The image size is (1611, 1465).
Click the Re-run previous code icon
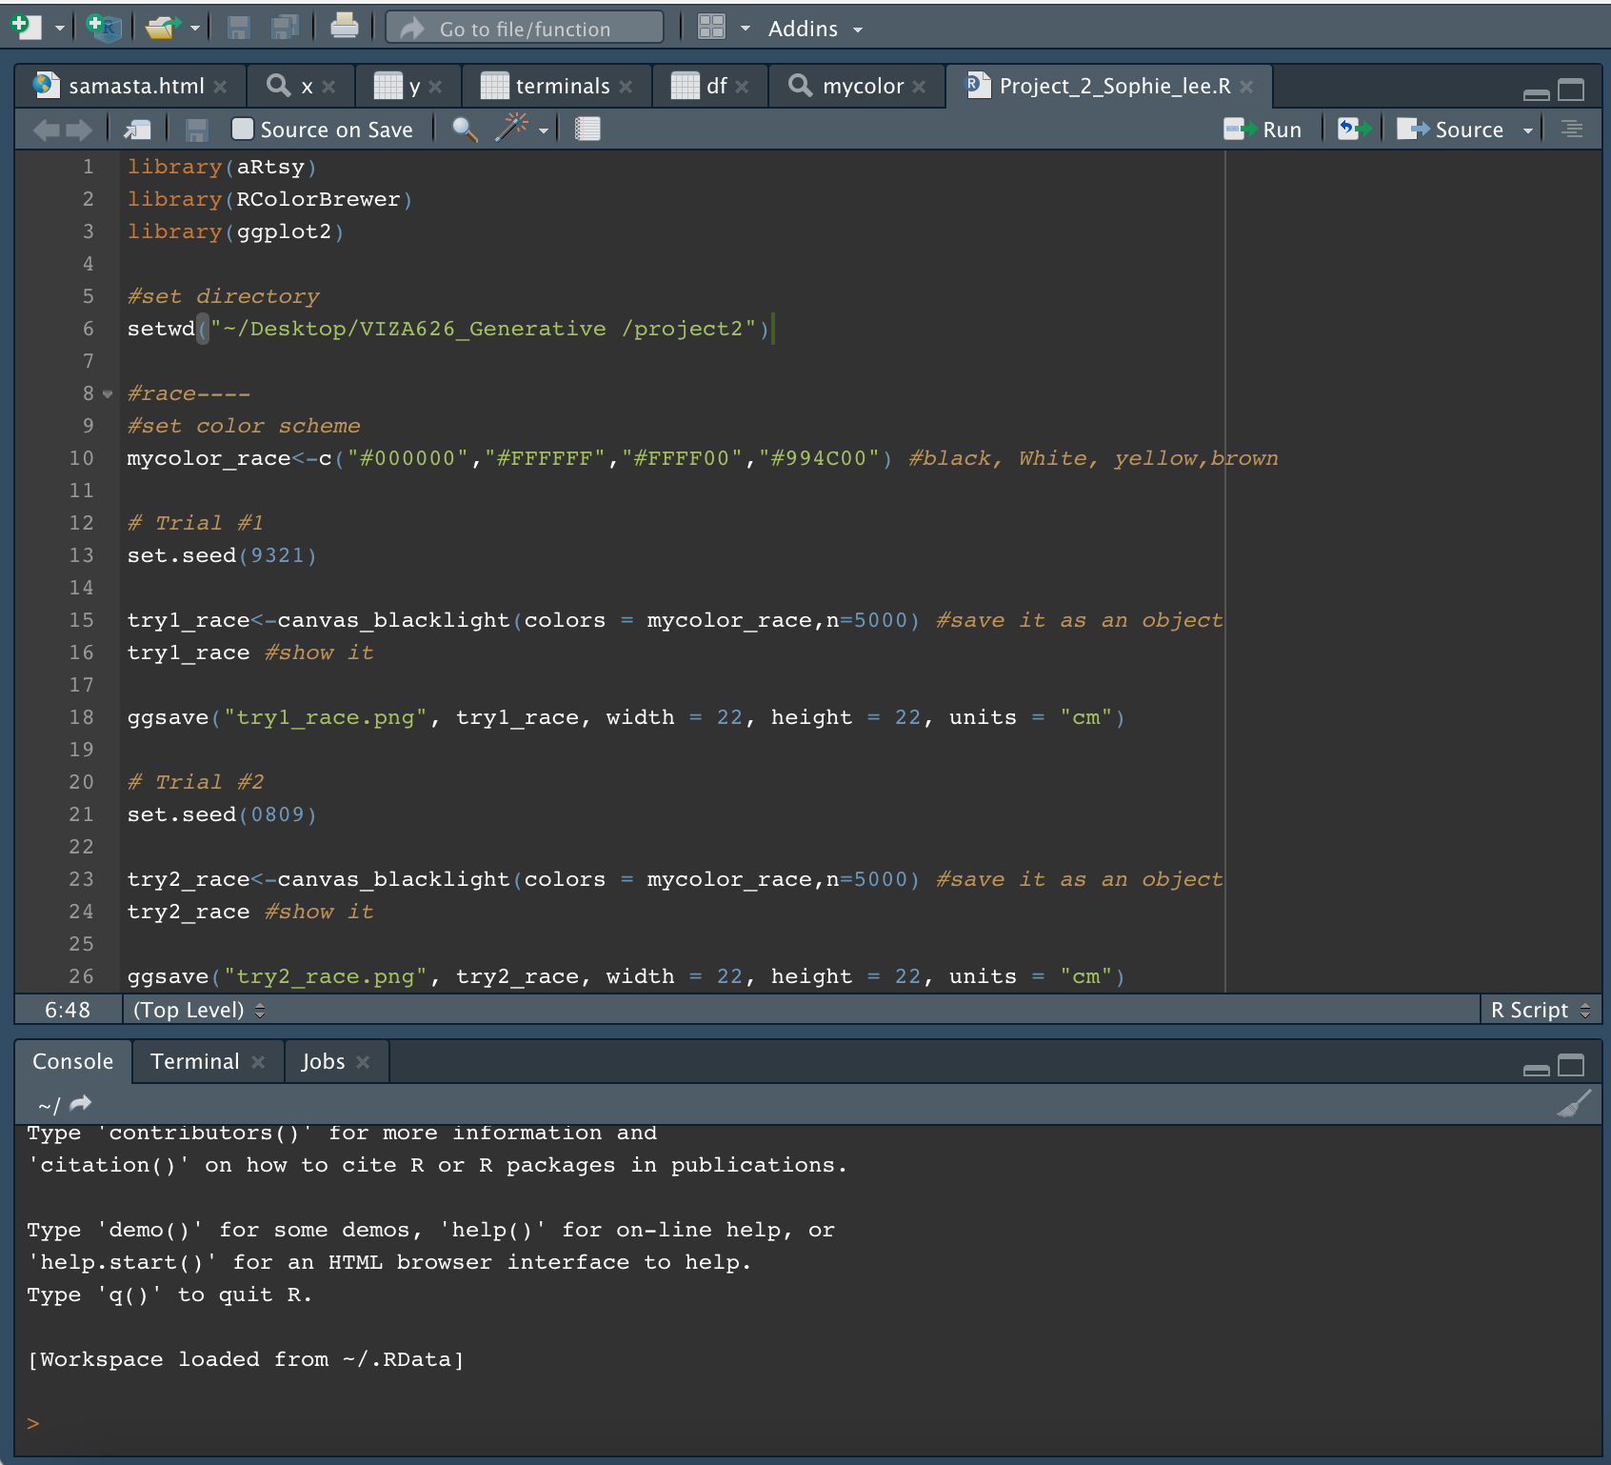[1355, 129]
